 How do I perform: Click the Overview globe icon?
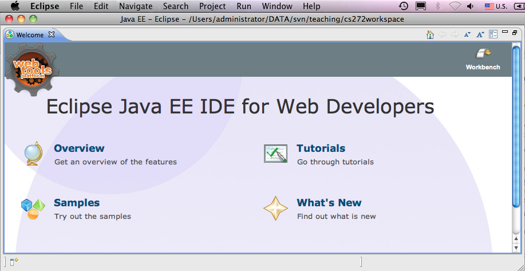[x=33, y=154]
